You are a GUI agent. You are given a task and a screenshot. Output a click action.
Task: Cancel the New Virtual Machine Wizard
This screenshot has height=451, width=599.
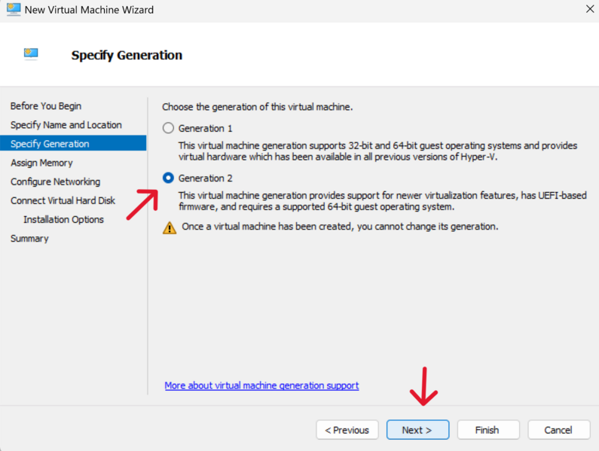[558, 430]
